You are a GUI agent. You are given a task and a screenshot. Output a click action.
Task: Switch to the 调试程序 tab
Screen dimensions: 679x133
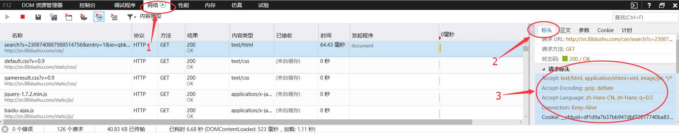click(125, 5)
